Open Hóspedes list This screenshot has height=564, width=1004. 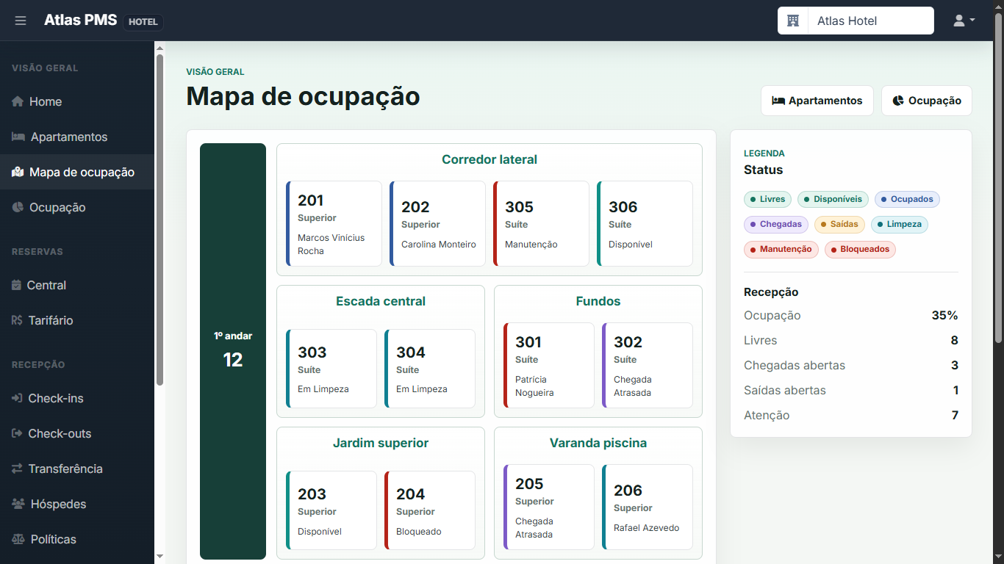[77, 504]
